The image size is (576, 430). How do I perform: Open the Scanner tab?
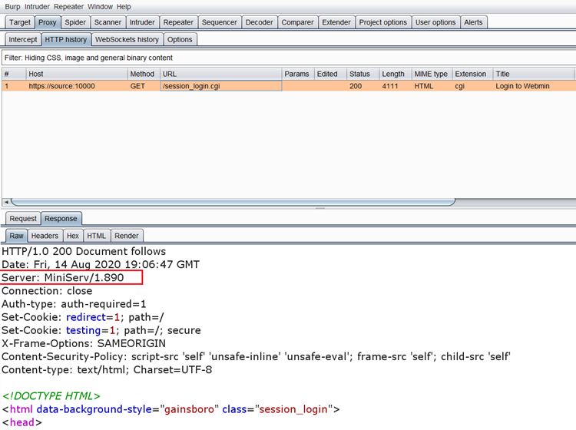coord(108,22)
